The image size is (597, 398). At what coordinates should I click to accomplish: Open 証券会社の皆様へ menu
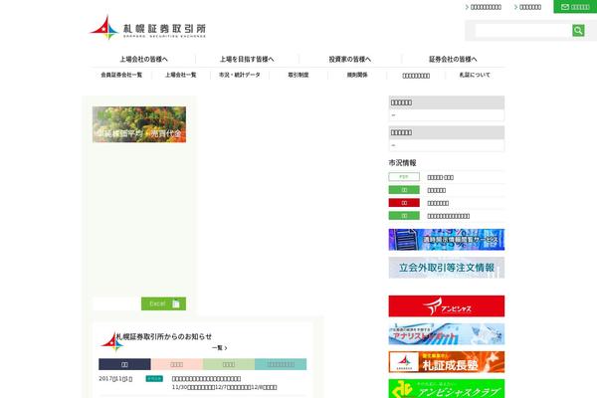coord(453,59)
